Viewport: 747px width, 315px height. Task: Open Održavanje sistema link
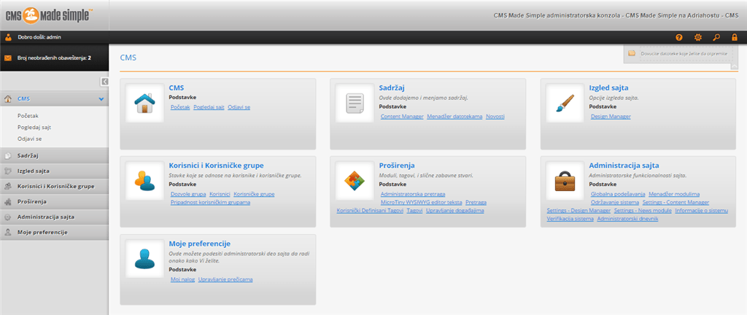pyautogui.click(x=615, y=202)
